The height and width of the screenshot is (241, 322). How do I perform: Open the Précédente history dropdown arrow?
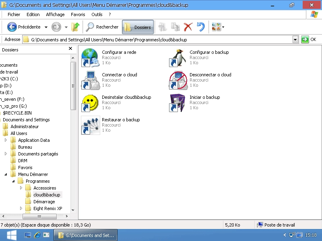(x=46, y=27)
